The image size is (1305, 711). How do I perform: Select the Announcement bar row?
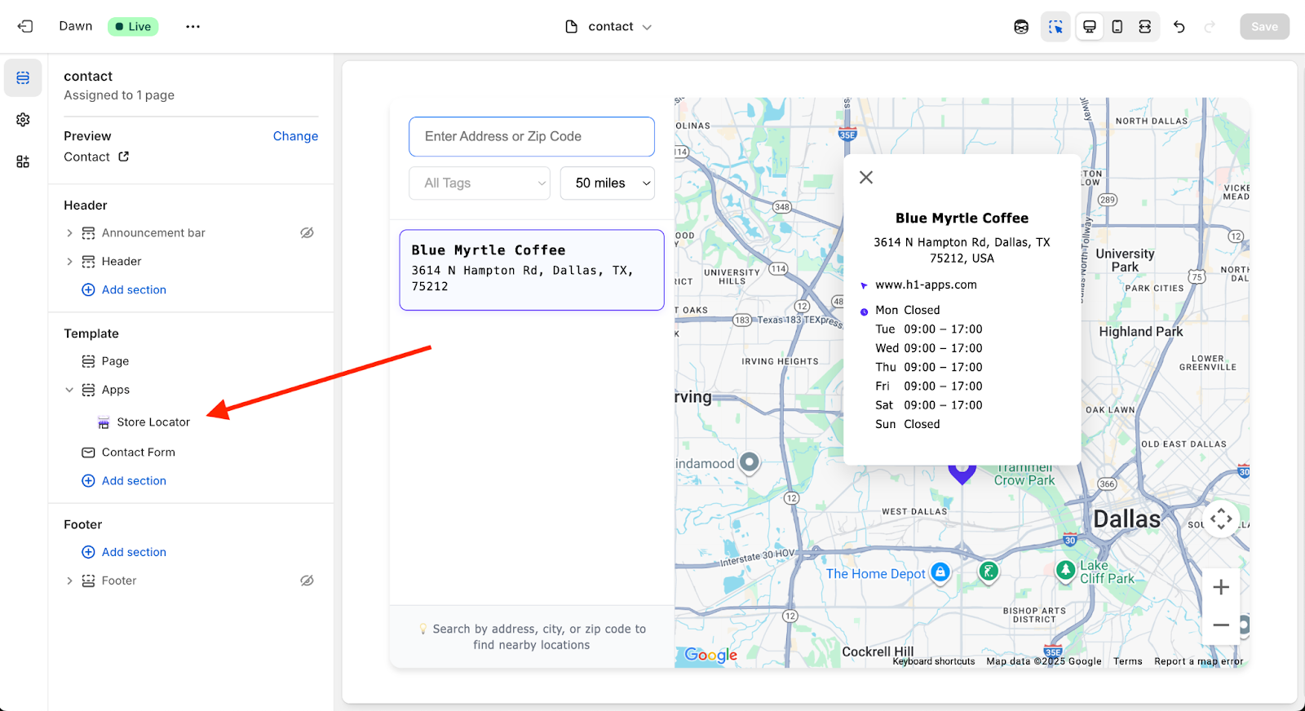191,233
